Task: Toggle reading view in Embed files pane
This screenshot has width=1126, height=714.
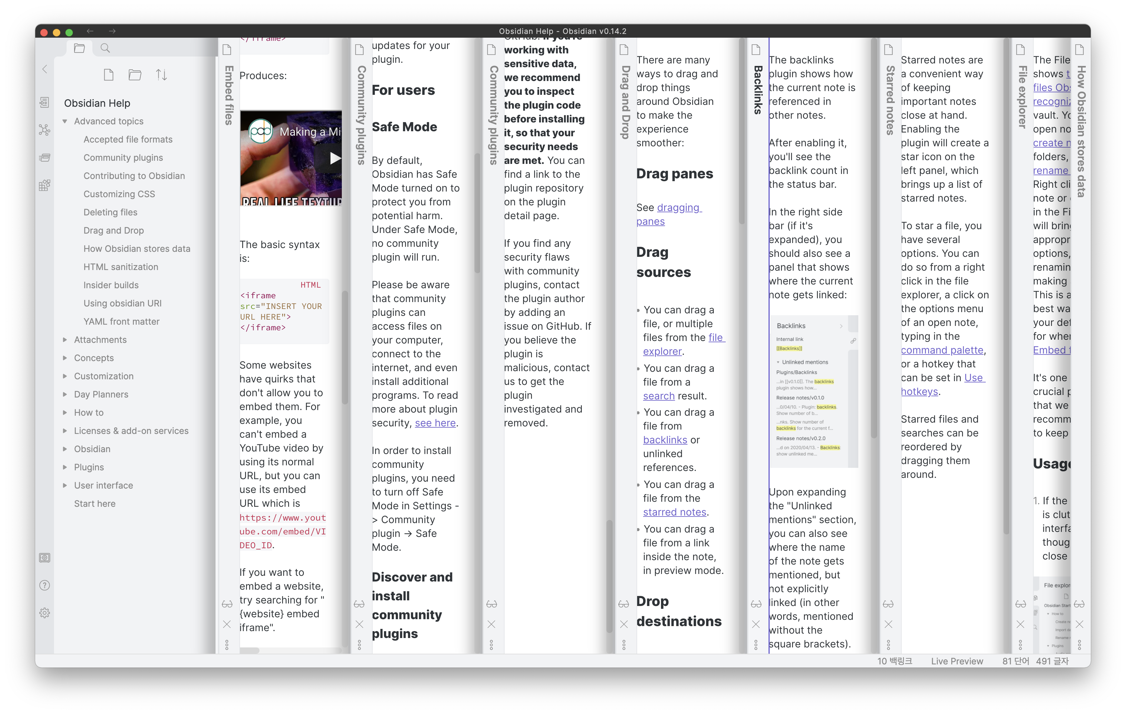Action: pyautogui.click(x=227, y=604)
